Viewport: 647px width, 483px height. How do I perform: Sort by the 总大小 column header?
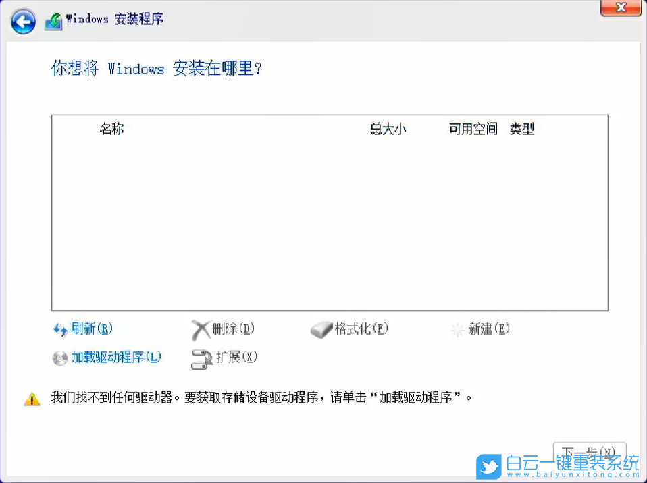(x=388, y=129)
